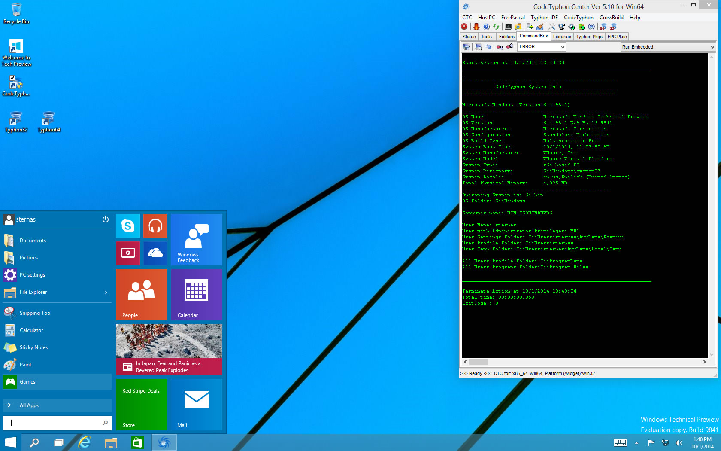Open the FreePascal menu
The height and width of the screenshot is (451, 721).
click(x=513, y=18)
